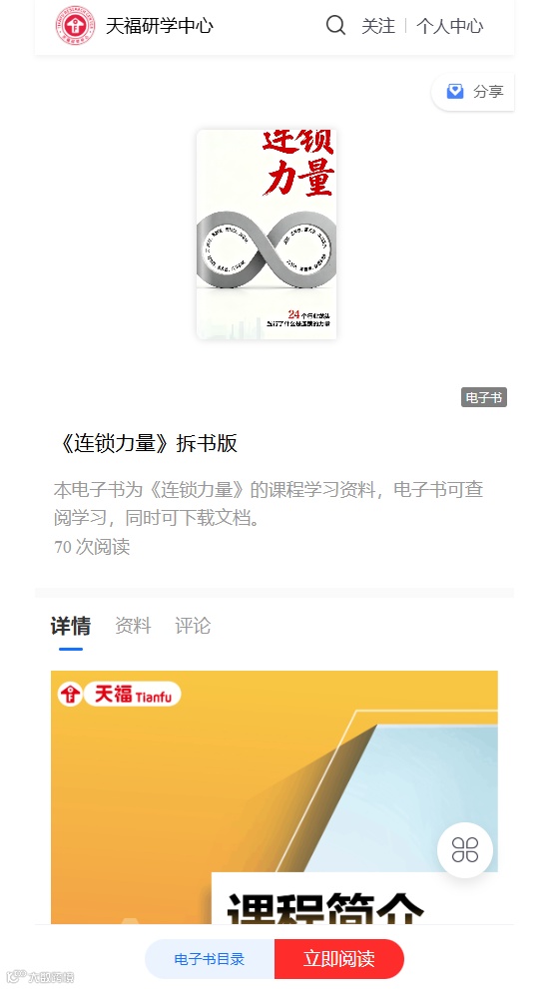The height and width of the screenshot is (989, 555).
Task: Click the 天福研学中心 title text
Action: (x=160, y=26)
